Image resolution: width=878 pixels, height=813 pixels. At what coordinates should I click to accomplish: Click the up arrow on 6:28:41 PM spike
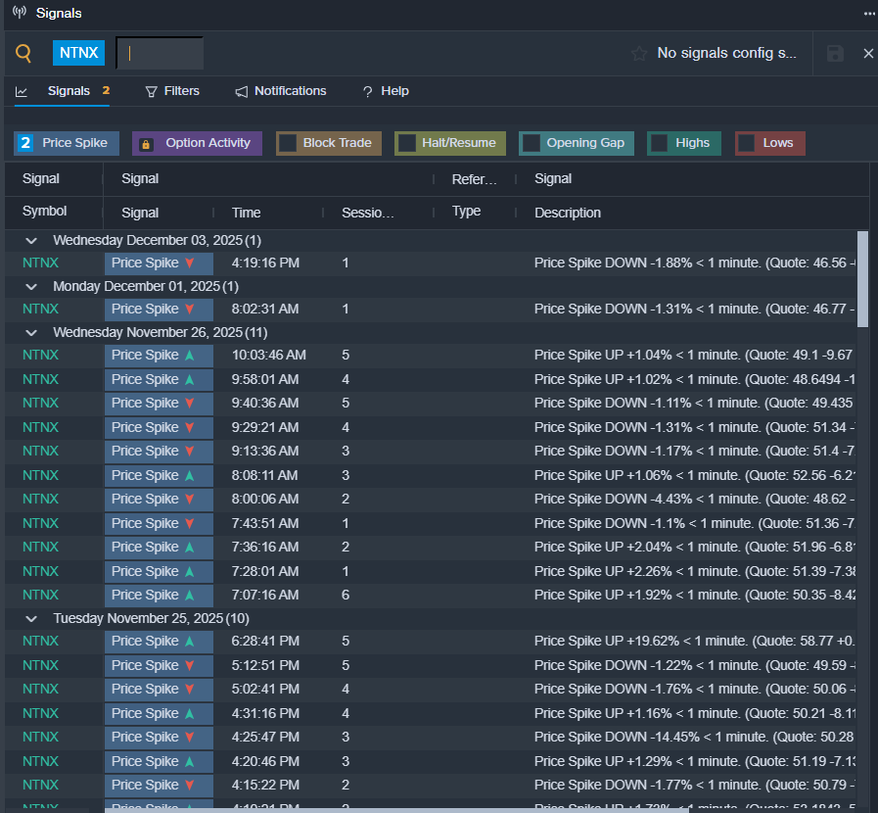tap(190, 642)
